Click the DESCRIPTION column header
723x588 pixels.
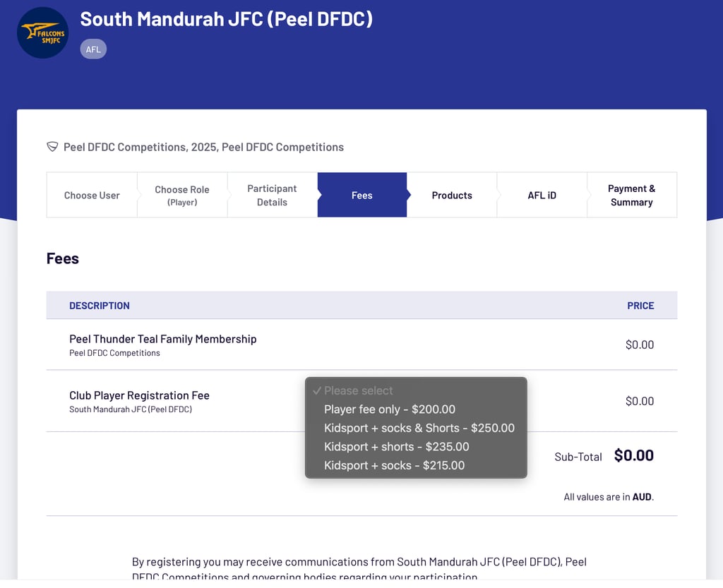[100, 306]
